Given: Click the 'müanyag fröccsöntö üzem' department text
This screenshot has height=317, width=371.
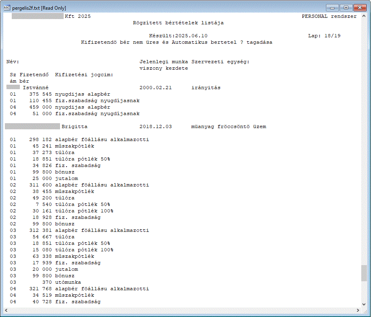Looking at the screenshot, I should click(x=228, y=126).
